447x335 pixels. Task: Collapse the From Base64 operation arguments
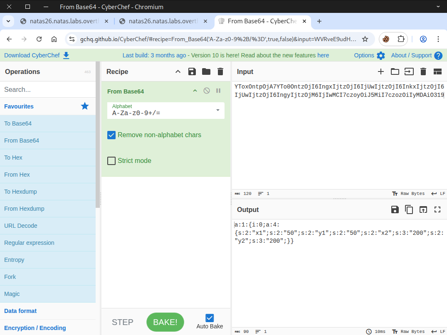(195, 91)
